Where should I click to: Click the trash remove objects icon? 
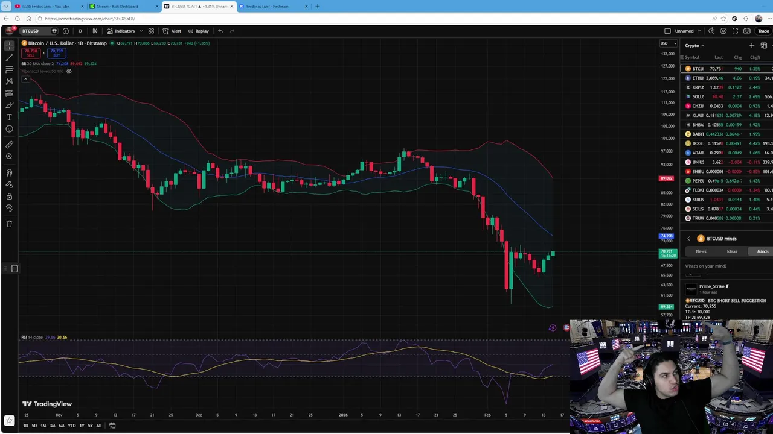9,224
